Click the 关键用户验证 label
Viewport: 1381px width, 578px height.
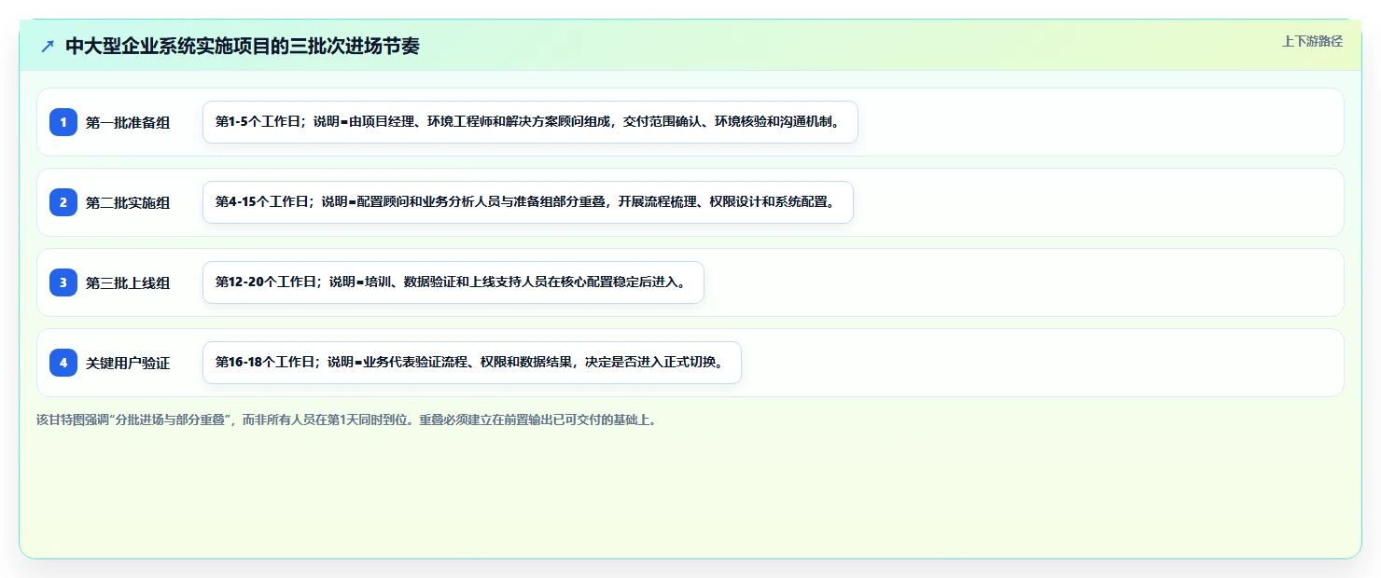pos(128,363)
